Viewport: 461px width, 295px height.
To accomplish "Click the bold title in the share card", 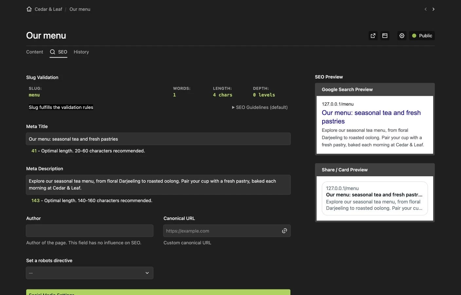I will (x=374, y=195).
